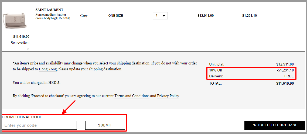Focus the Enter your code field
This screenshot has width=307, height=134.
(39, 125)
